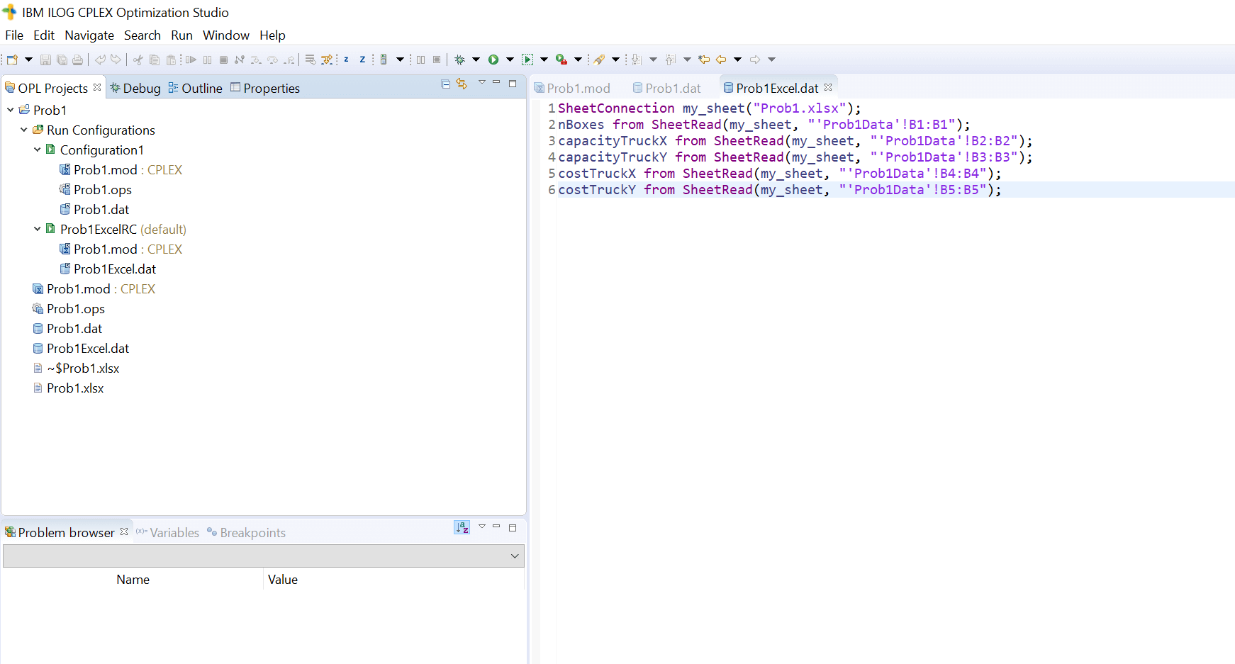Open the Window menu

(x=226, y=35)
